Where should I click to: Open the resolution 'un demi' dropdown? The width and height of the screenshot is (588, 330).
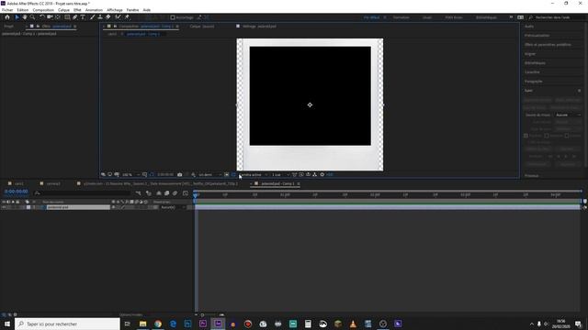pos(209,175)
